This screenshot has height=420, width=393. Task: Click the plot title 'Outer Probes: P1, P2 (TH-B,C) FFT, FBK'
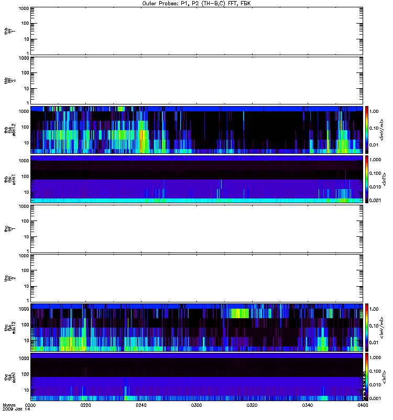[x=196, y=4]
